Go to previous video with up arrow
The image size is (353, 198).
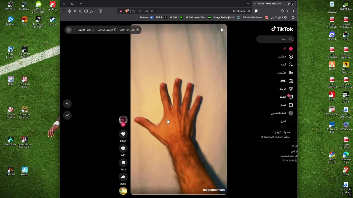[x=67, y=103]
